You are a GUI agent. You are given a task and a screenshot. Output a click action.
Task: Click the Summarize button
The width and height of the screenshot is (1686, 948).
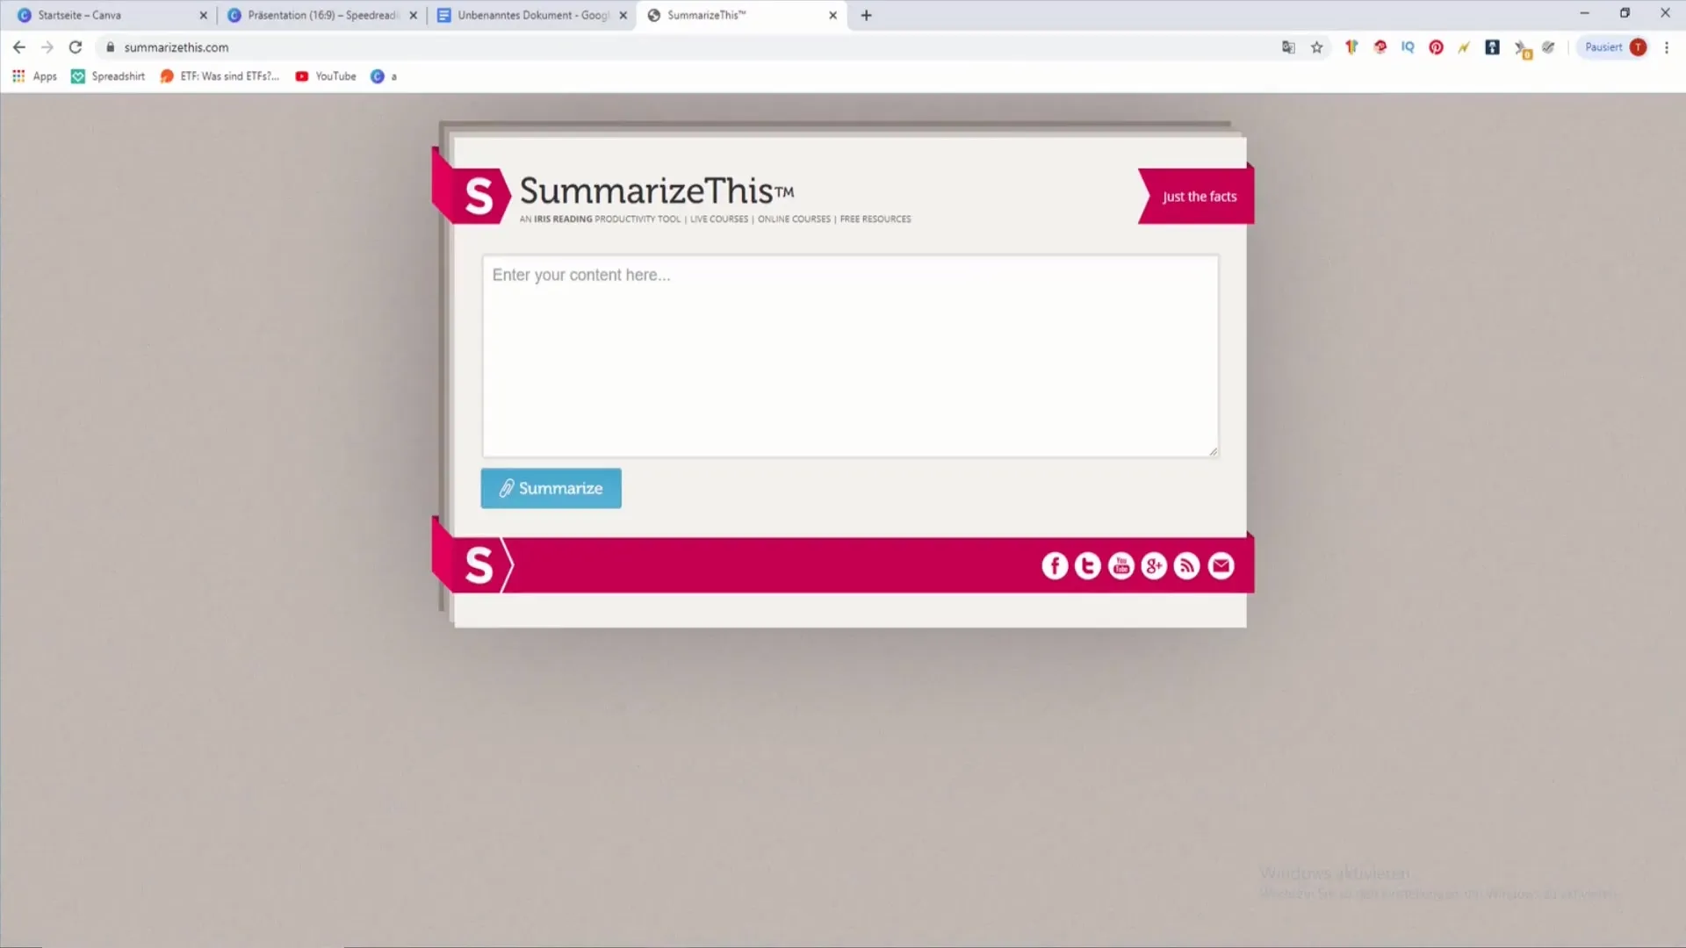pos(551,487)
